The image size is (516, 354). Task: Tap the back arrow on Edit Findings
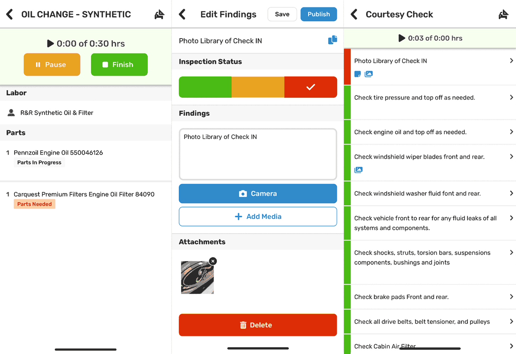click(x=183, y=14)
